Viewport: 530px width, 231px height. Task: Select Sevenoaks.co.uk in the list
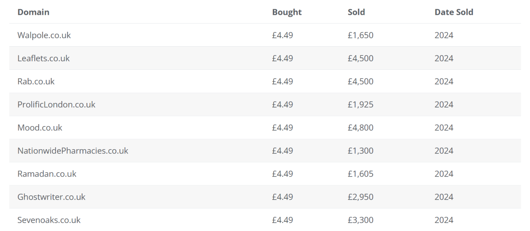[49, 220]
